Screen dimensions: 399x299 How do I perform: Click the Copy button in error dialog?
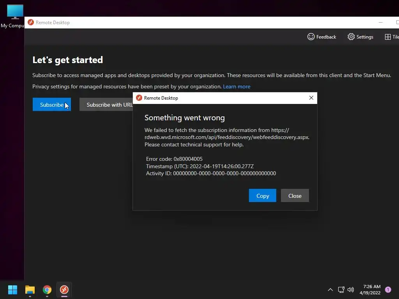click(x=262, y=195)
